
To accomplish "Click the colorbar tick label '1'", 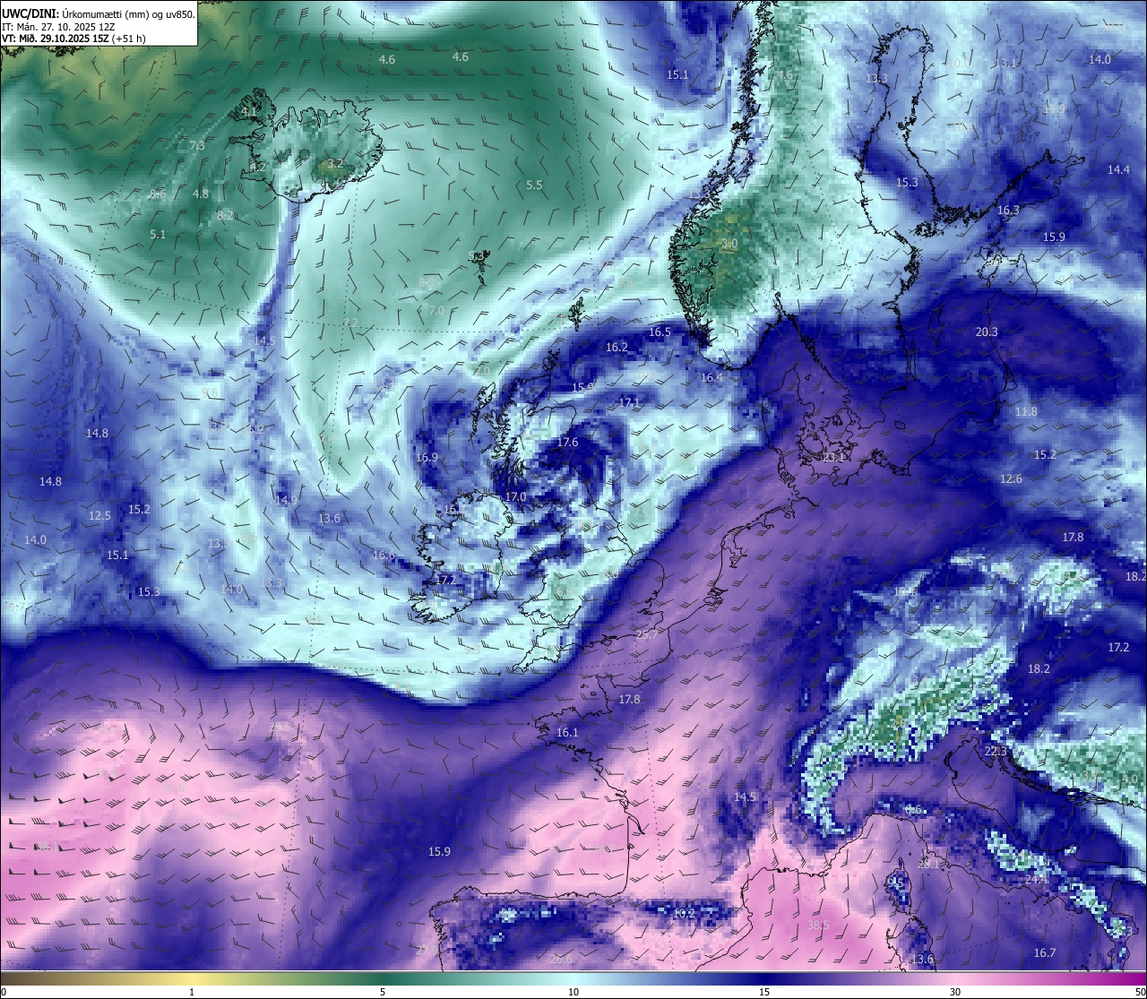I will click(192, 992).
